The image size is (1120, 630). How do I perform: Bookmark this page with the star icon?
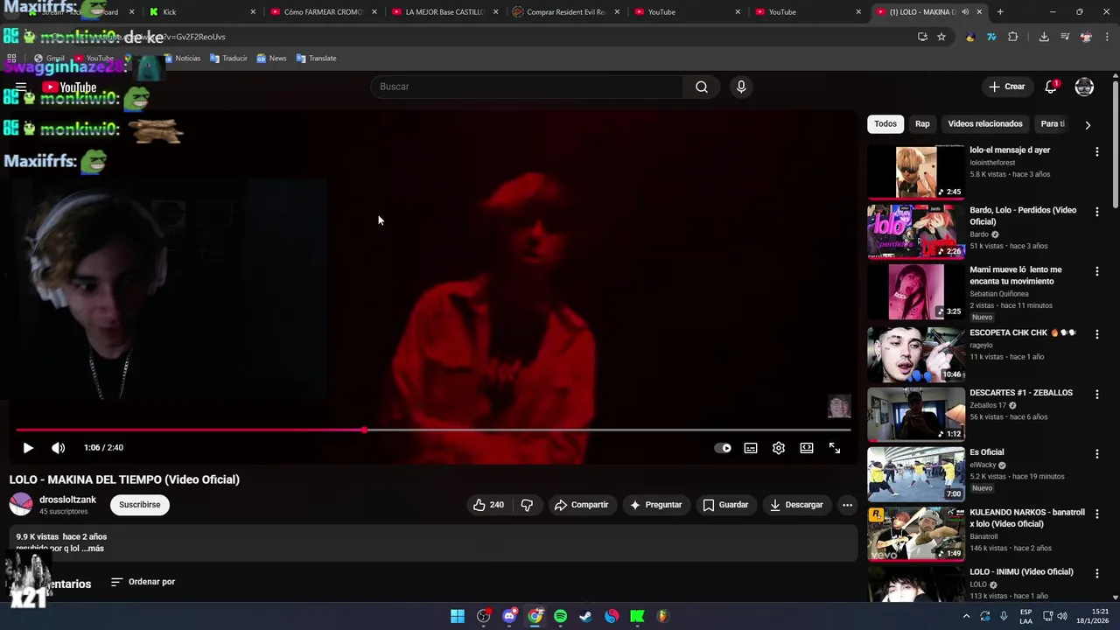tap(941, 37)
